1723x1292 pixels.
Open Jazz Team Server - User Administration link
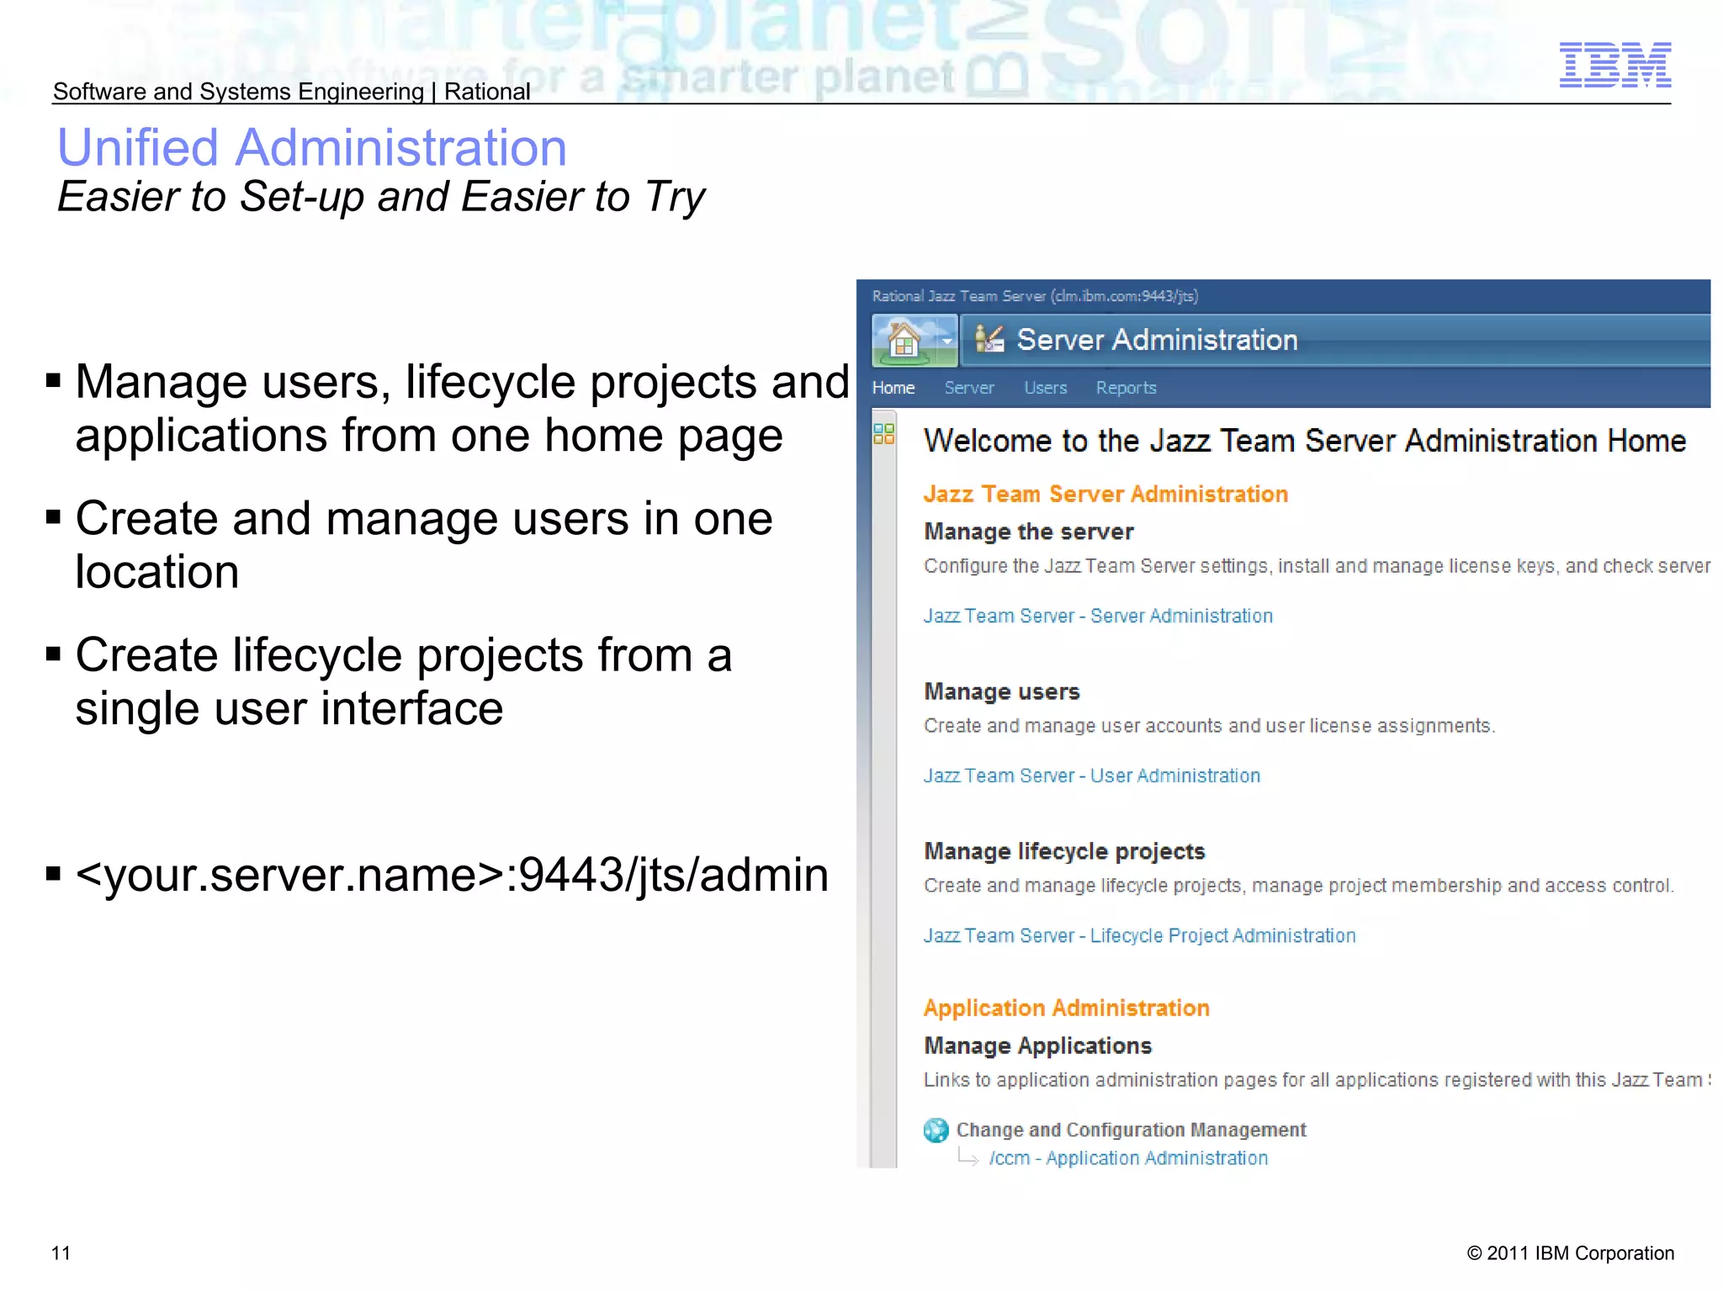pos(1092,776)
